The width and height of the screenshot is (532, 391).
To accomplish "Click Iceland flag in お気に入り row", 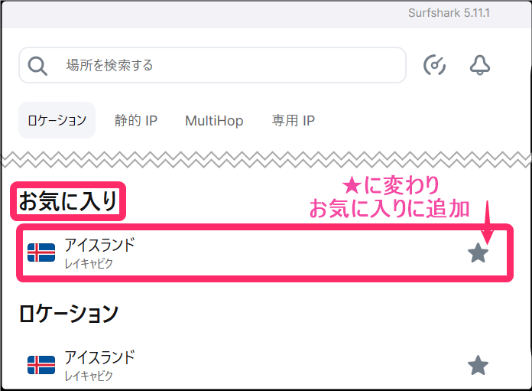I will (41, 253).
